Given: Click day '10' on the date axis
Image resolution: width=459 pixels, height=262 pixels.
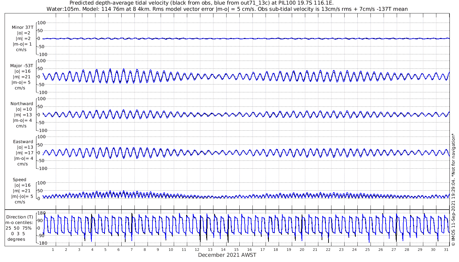Looking at the screenshot, I should 171,250.
